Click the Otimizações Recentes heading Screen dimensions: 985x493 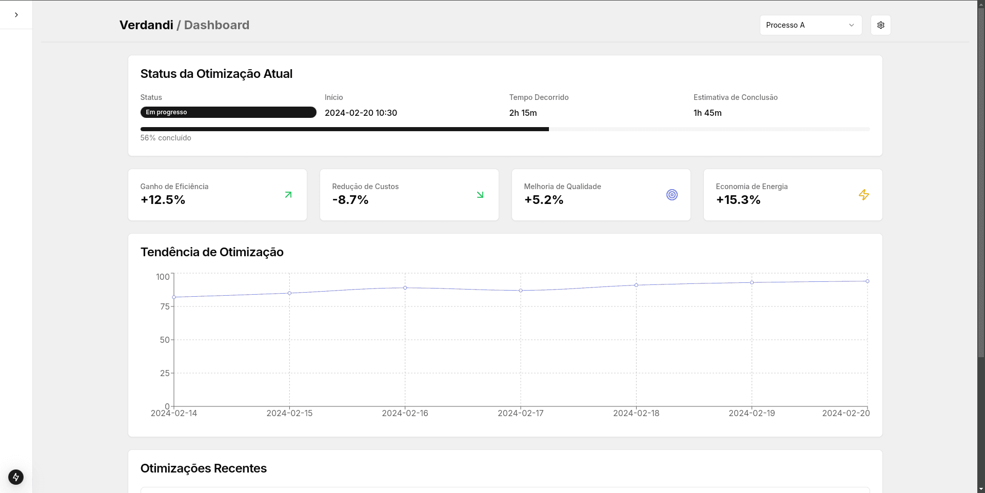point(204,468)
